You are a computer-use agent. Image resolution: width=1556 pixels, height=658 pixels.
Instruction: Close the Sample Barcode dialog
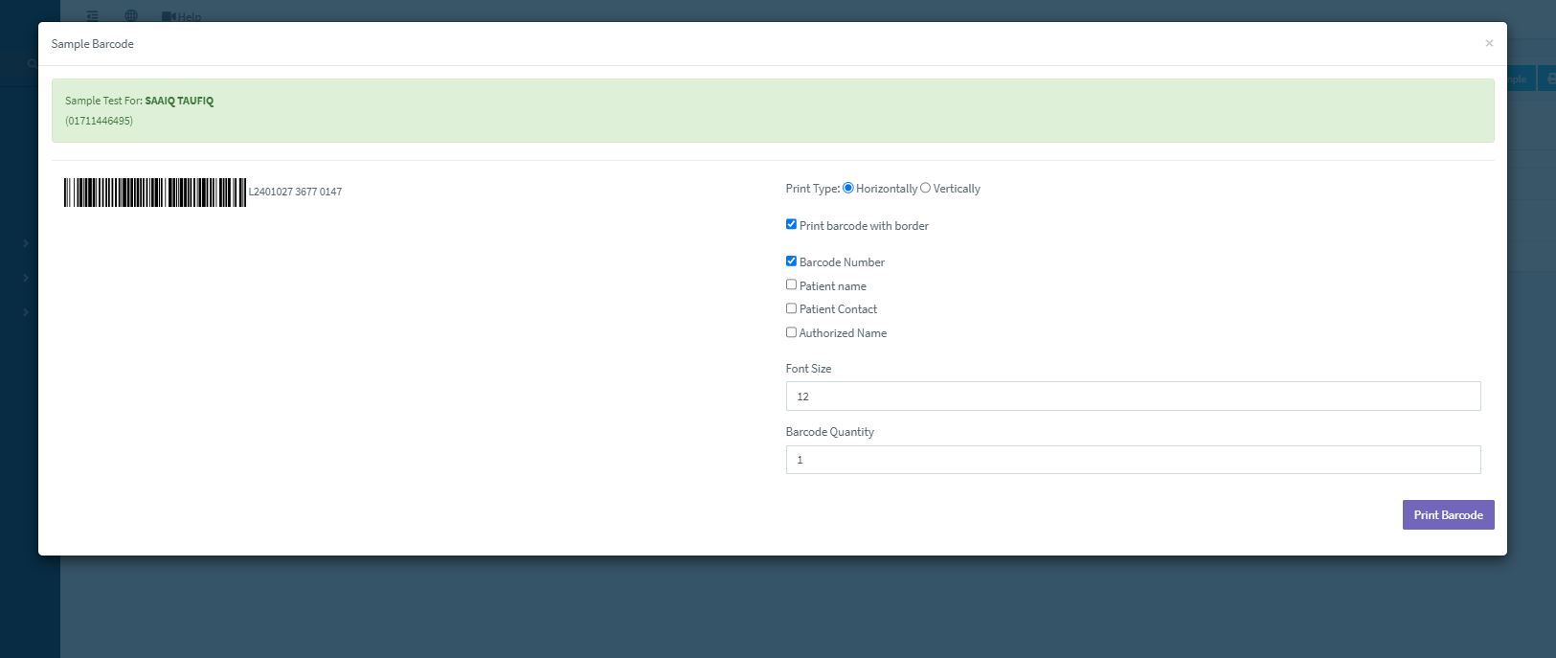click(x=1488, y=43)
